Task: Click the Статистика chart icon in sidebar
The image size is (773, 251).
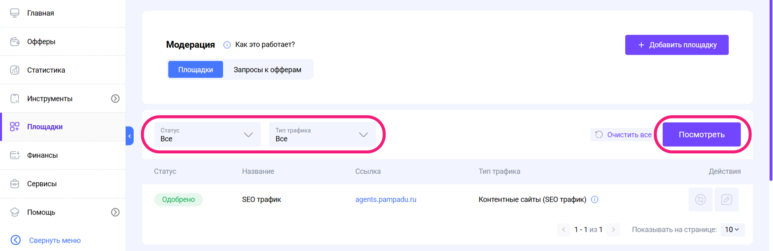Action: 15,70
